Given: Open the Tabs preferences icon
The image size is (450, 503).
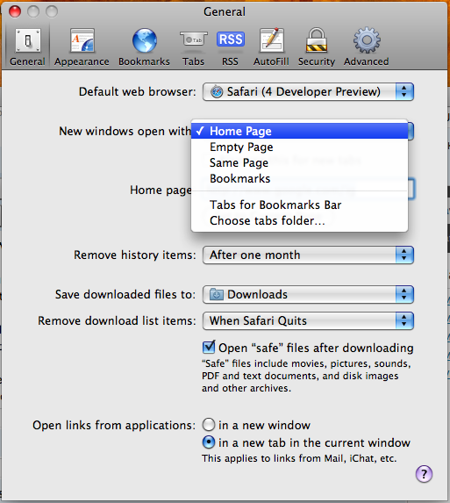Looking at the screenshot, I should click(193, 40).
